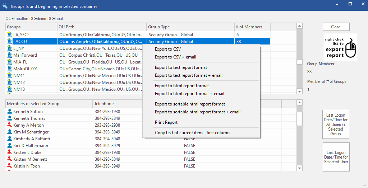Choose Export to CSV from context menu
Viewport: 368px width, 188px height.
(x=168, y=49)
